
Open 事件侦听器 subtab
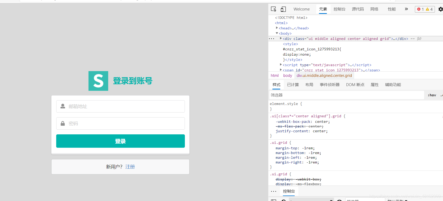(x=330, y=85)
